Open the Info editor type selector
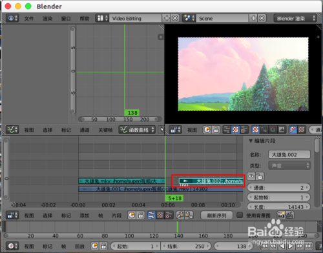This screenshot has width=323, height=253. tap(12, 18)
